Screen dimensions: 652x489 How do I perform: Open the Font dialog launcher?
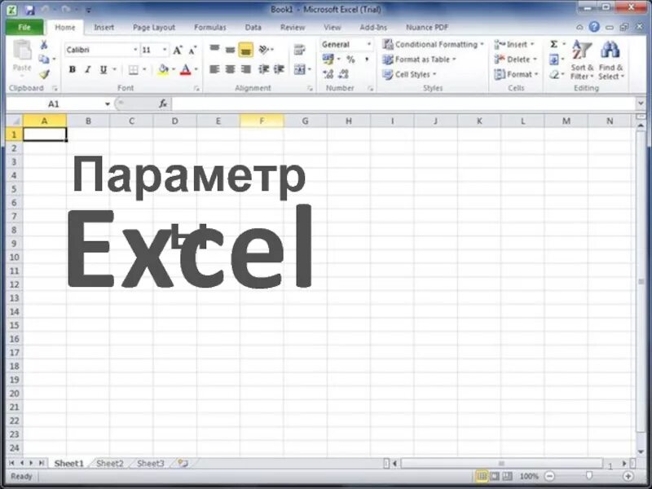click(x=196, y=89)
